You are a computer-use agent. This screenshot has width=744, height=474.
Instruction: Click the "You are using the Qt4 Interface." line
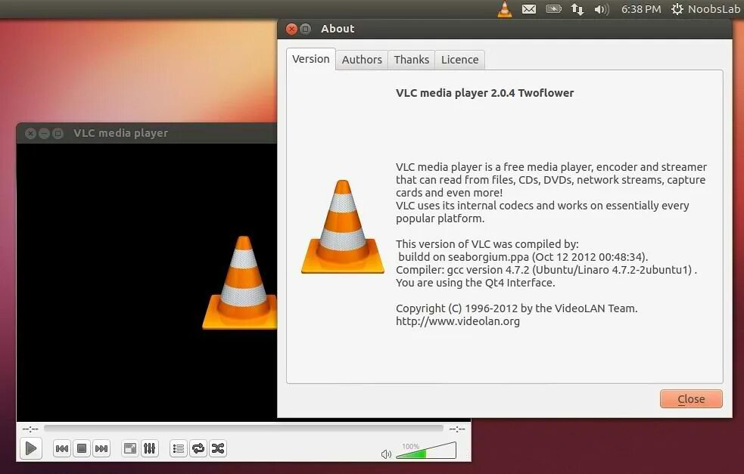point(475,283)
